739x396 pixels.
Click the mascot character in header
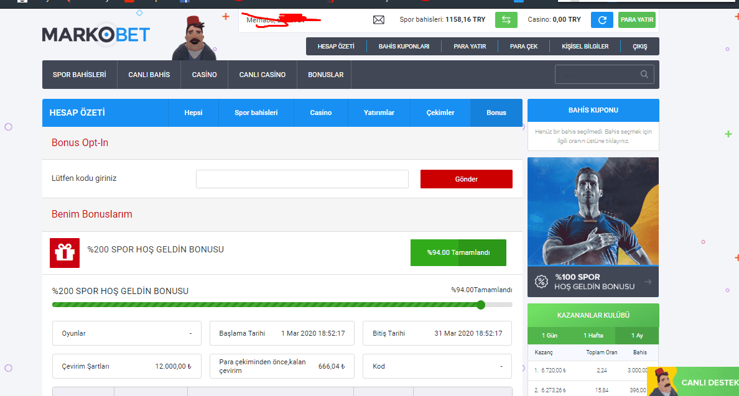195,38
